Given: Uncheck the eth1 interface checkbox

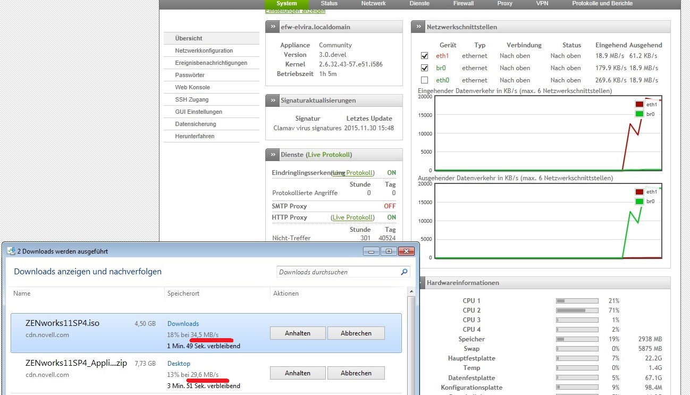Looking at the screenshot, I should click(x=424, y=56).
